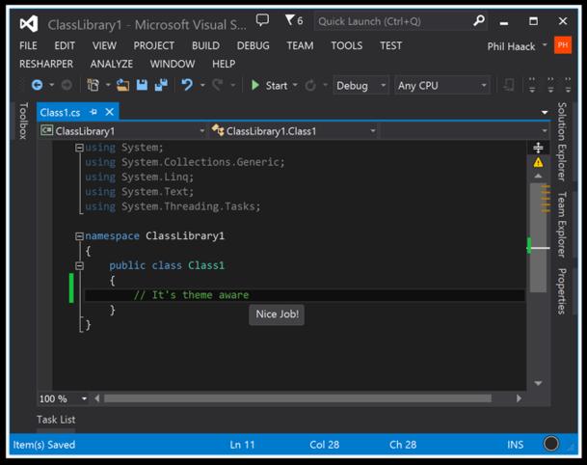The image size is (587, 465).
Task: Open the BUILD menu
Action: coord(205,45)
